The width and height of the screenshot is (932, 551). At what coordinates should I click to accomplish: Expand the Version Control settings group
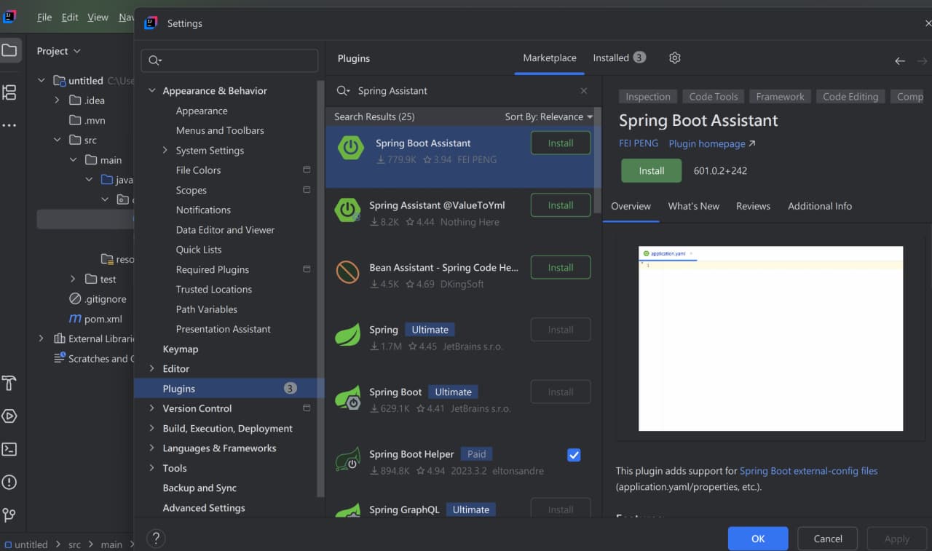click(x=152, y=409)
